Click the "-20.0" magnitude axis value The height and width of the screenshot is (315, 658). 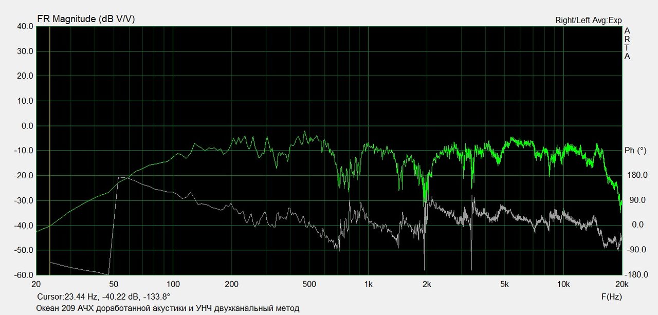pos(23,176)
